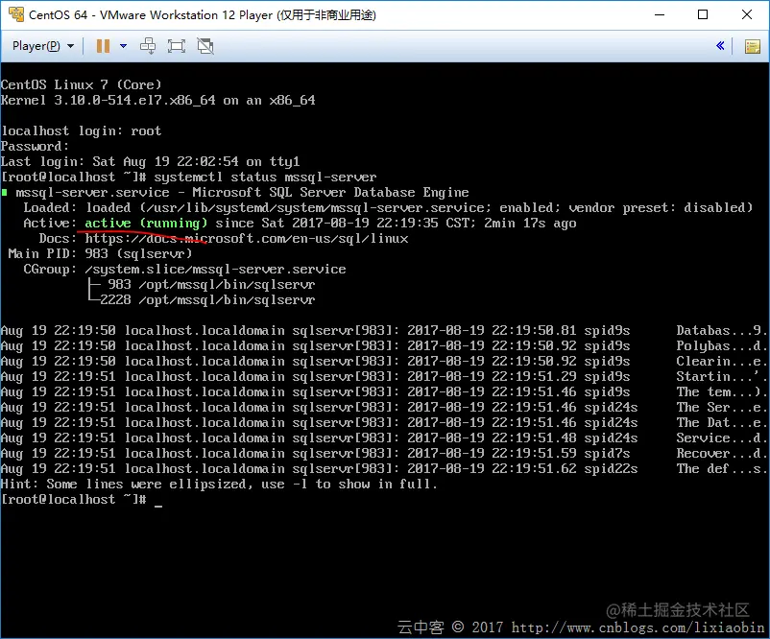
Task: Click the 'CentOS Linux 7 (Core)' line
Action: pos(81,84)
